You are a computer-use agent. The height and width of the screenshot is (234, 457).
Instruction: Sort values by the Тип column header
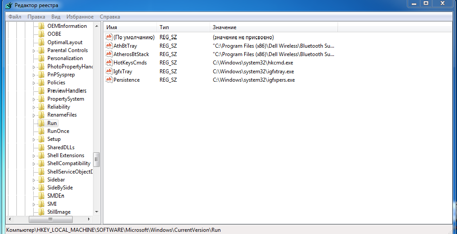(183, 27)
